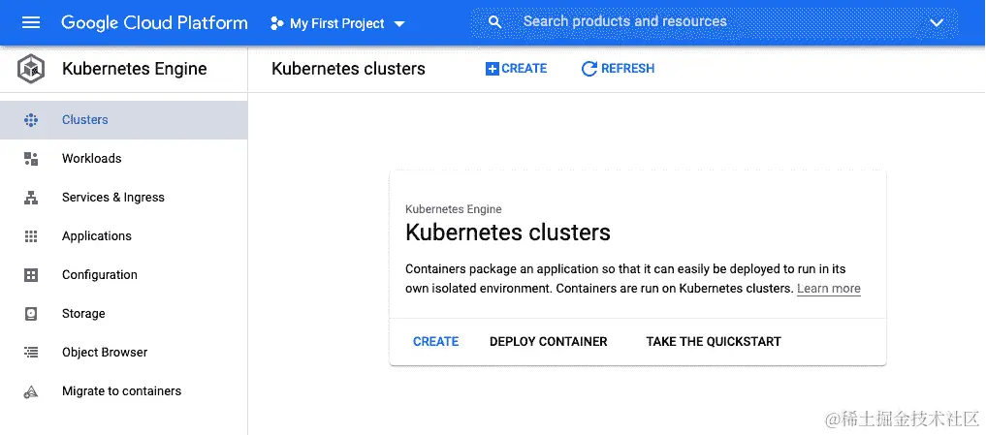Viewport: 986px width, 435px height.
Task: Click the Kubernetes Engine sidebar heading
Action: coord(135,69)
